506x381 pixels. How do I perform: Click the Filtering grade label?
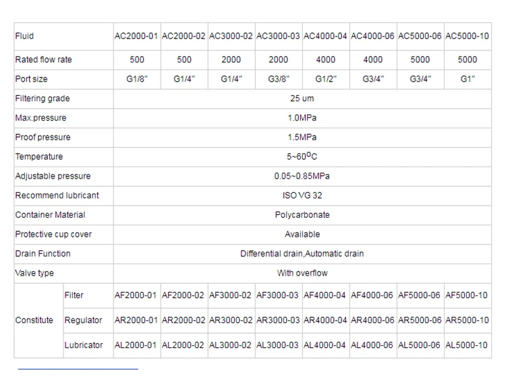[43, 98]
